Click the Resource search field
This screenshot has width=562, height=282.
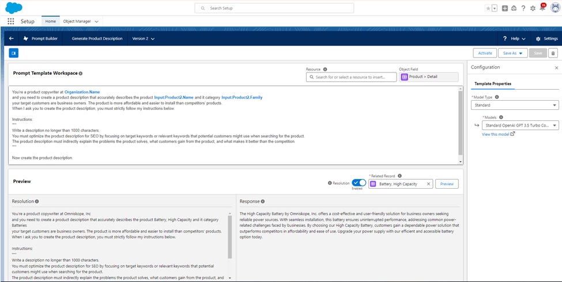(x=351, y=77)
